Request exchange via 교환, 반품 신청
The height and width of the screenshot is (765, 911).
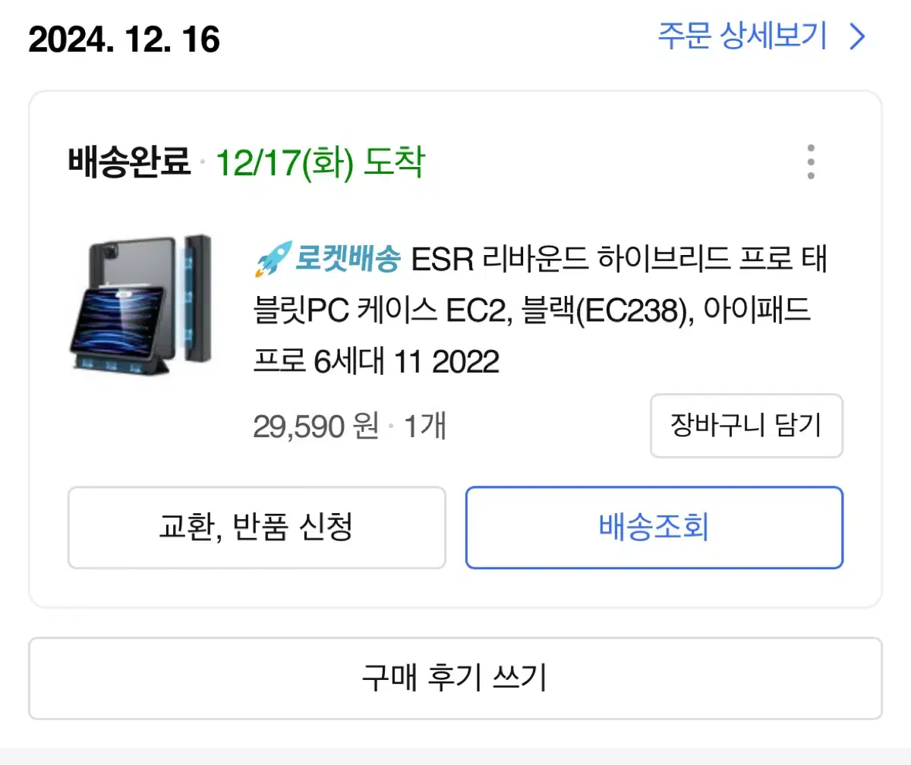click(x=257, y=527)
